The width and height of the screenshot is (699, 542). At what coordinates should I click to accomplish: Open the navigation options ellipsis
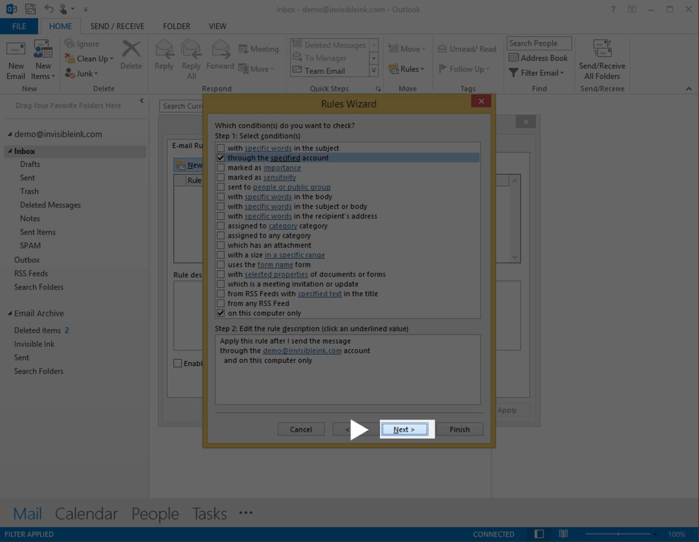point(246,513)
